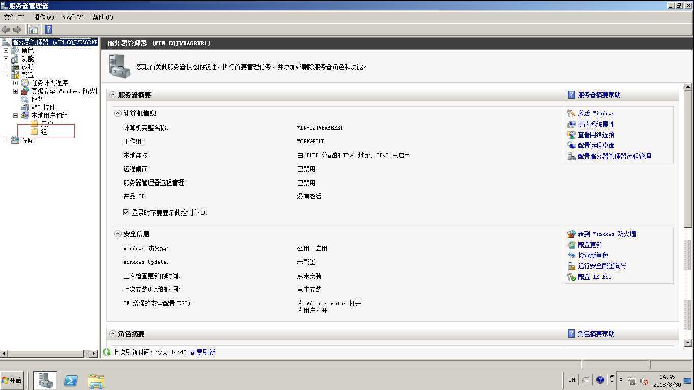The width and height of the screenshot is (694, 390).
Task: Open the 角色摘要帮助 link
Action: [596, 334]
